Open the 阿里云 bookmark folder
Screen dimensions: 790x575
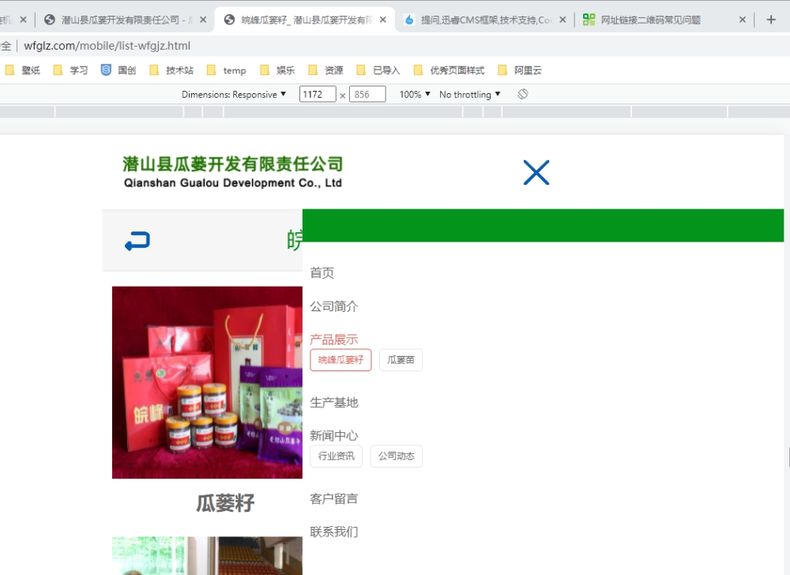tap(520, 70)
